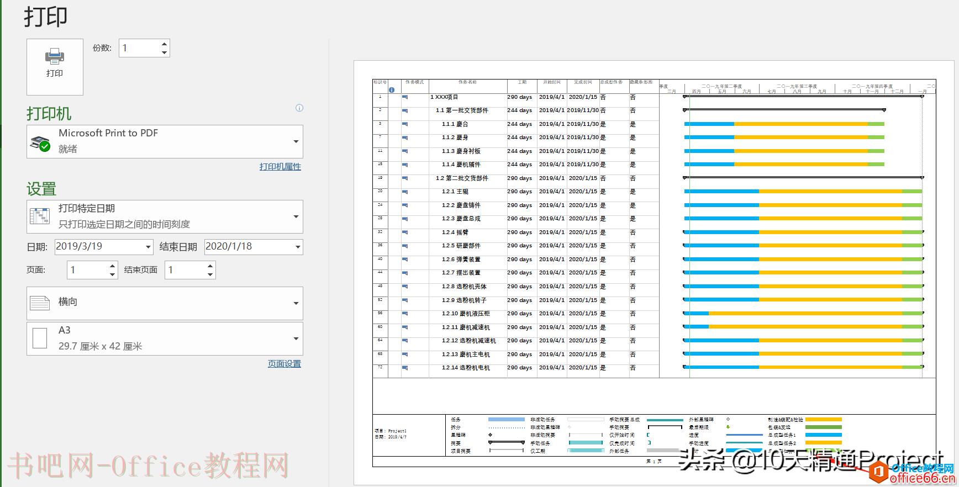Click the start page (页面) number field
Viewport: 959px width, 487px height.
87,270
